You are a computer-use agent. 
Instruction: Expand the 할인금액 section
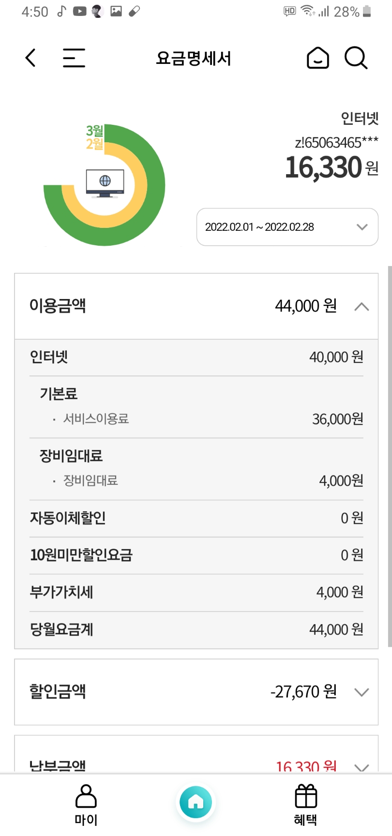(x=362, y=692)
